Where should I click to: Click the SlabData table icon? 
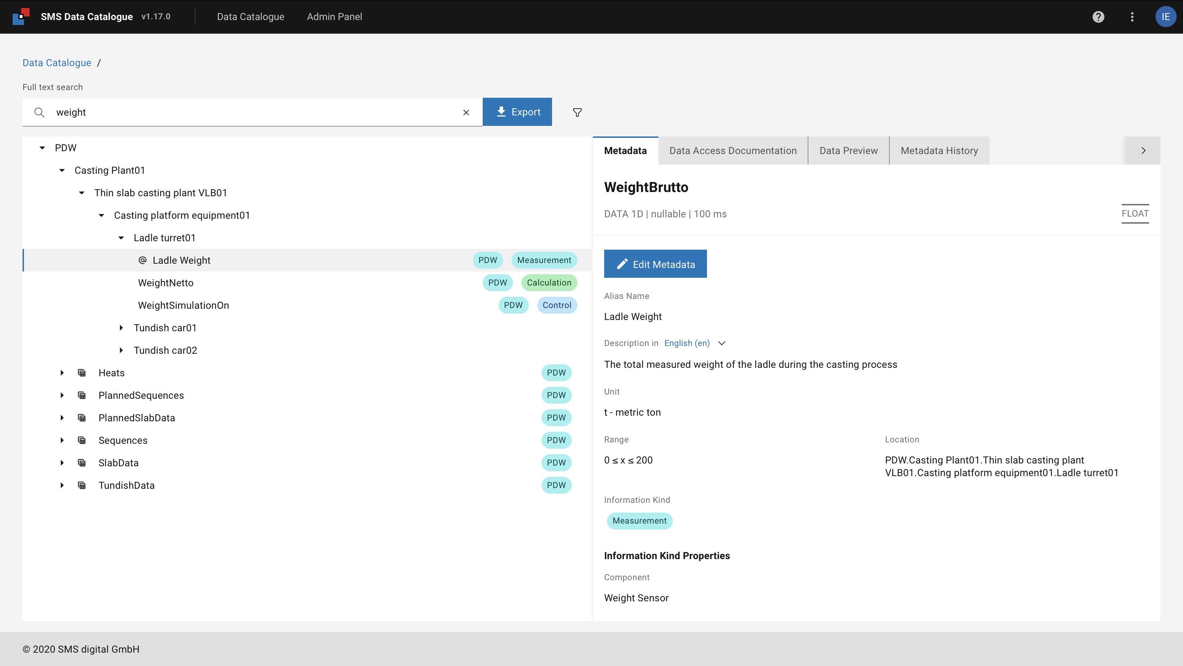82,463
